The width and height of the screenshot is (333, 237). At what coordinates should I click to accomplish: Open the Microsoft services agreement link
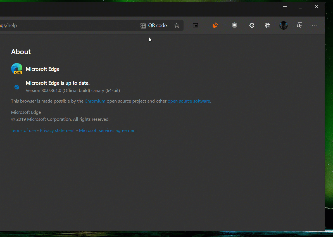pyautogui.click(x=108, y=131)
